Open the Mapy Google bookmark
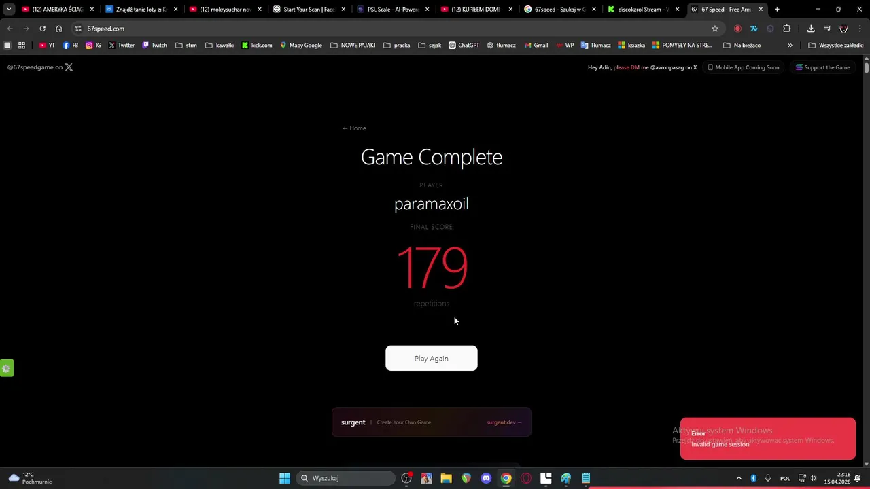Screen dimensions: 870x489 coord(301,46)
